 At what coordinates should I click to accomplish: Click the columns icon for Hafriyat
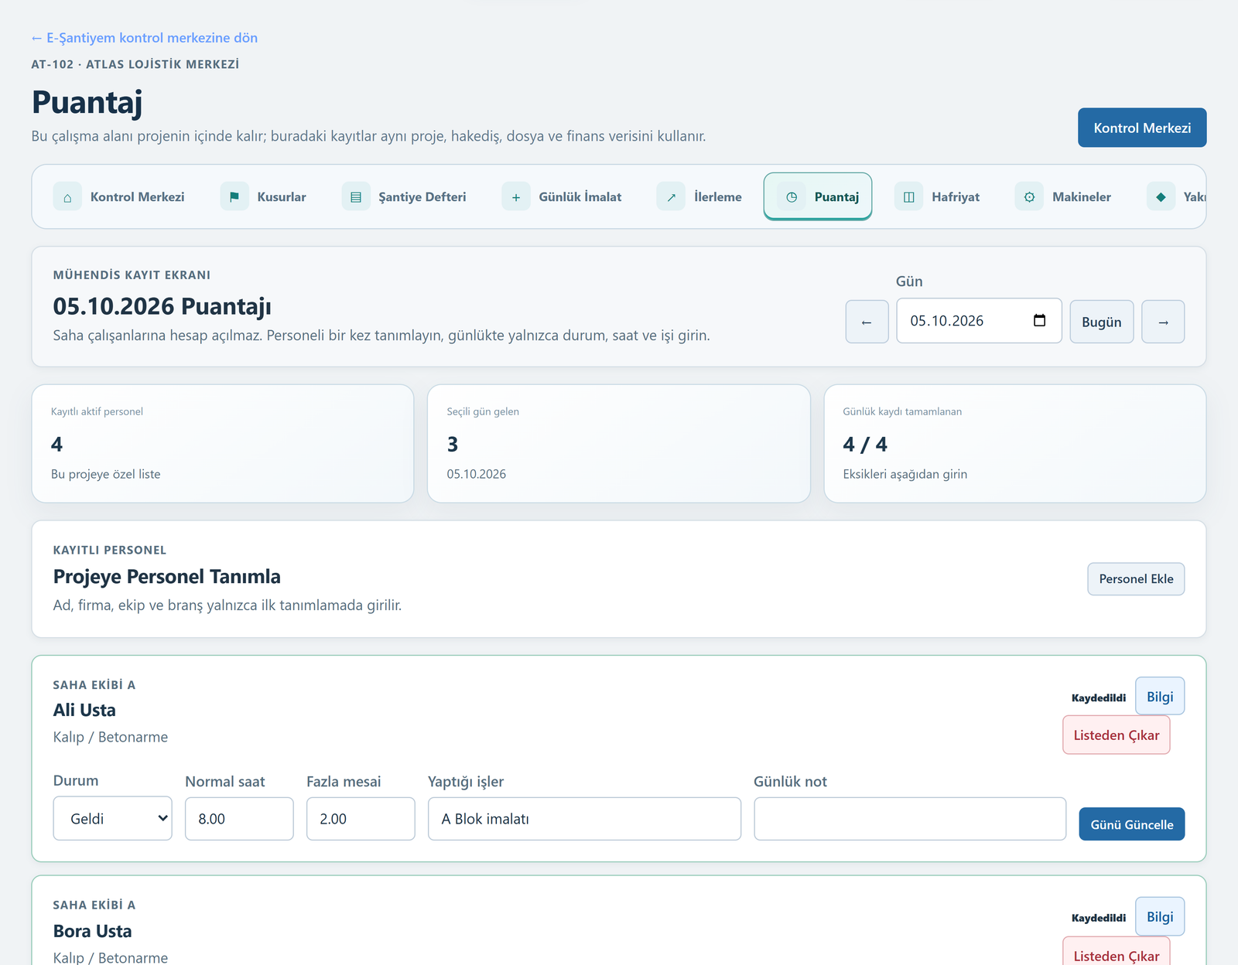coord(909,196)
